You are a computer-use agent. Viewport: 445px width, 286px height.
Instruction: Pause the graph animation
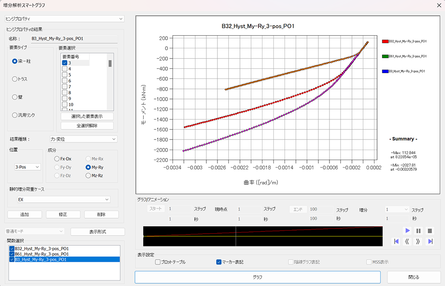tap(419, 231)
